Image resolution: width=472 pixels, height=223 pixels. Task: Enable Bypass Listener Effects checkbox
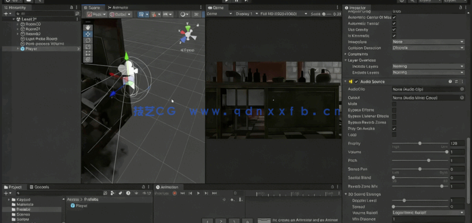[x=394, y=116]
